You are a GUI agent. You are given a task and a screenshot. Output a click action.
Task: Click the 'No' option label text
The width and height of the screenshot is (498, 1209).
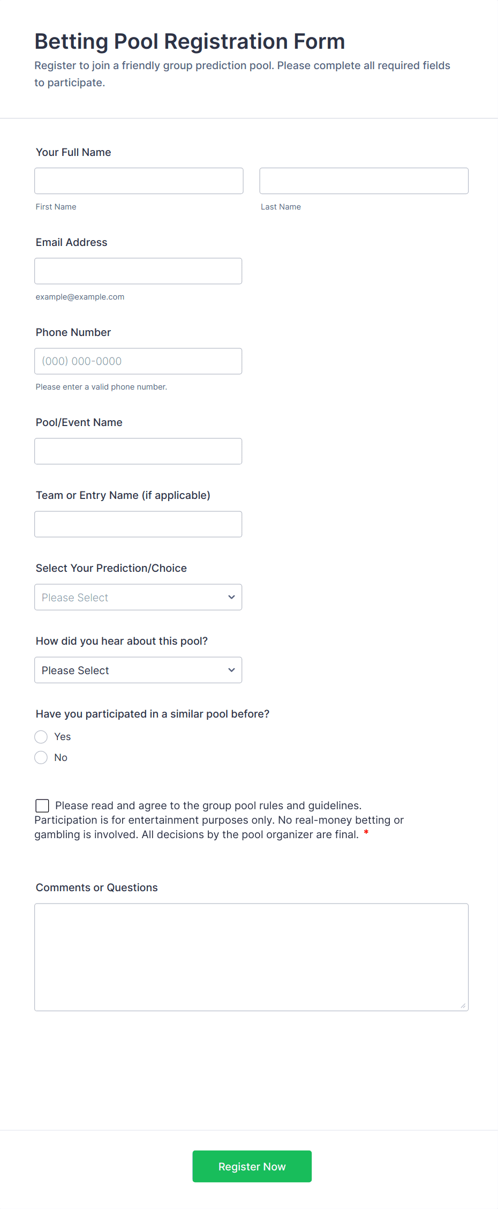[61, 757]
